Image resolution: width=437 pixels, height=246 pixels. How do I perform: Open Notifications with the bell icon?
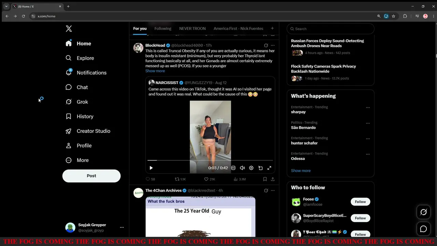(x=86, y=73)
